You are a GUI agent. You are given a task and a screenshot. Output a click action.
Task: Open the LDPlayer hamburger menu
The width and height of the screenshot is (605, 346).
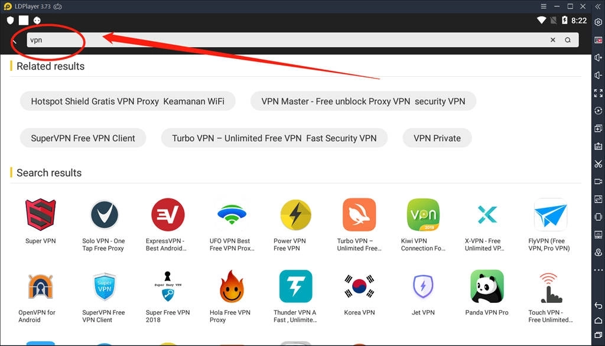[x=543, y=6]
